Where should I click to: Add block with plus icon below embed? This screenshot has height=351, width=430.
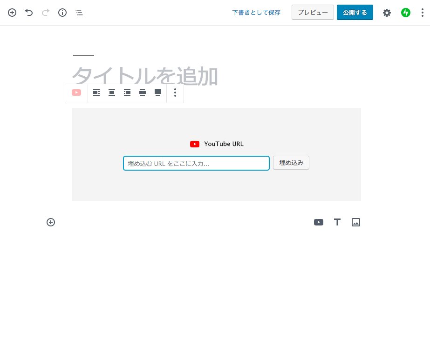tap(51, 222)
